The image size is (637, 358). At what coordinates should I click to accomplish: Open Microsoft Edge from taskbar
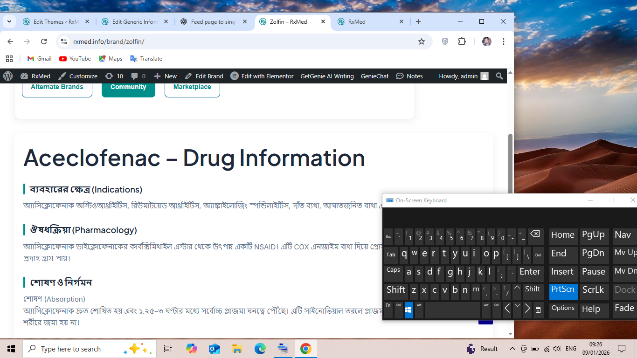click(x=260, y=349)
